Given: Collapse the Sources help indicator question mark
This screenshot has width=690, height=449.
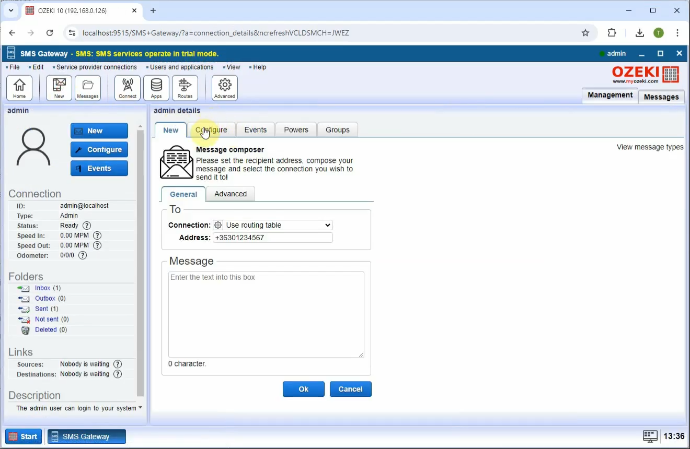Looking at the screenshot, I should (117, 364).
